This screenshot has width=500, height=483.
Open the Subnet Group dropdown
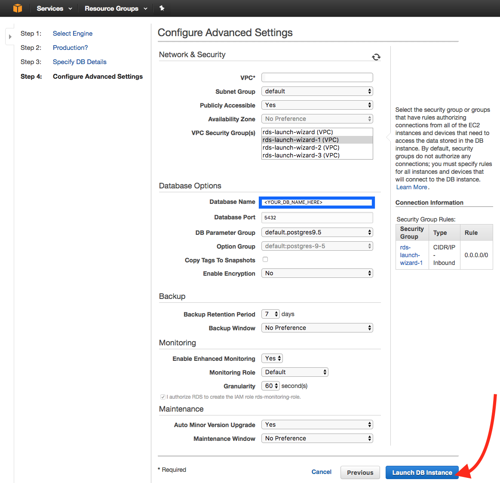coord(317,91)
